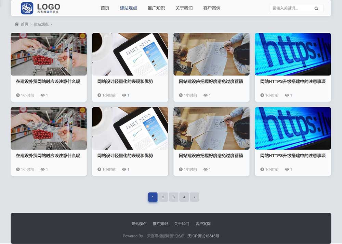342x244 pixels.
Task: Click the next-page arrow in pagination
Action: coord(194,197)
